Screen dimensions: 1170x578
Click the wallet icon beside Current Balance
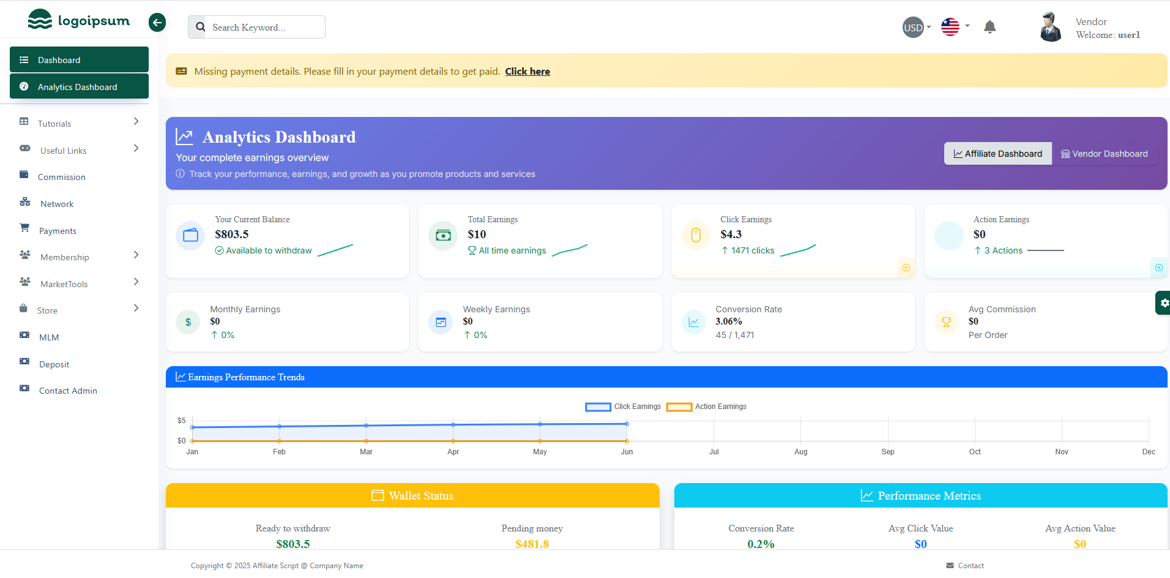(x=190, y=235)
